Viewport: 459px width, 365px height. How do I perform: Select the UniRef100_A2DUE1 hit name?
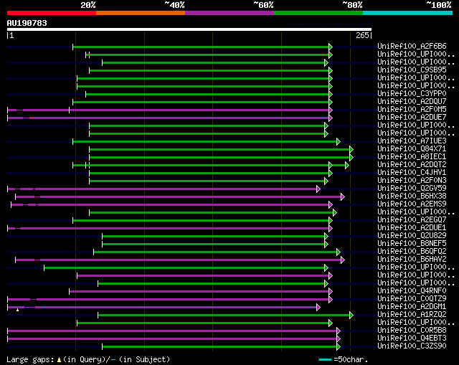point(412,228)
